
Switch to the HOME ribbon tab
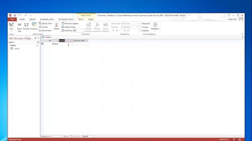(x=22, y=19)
